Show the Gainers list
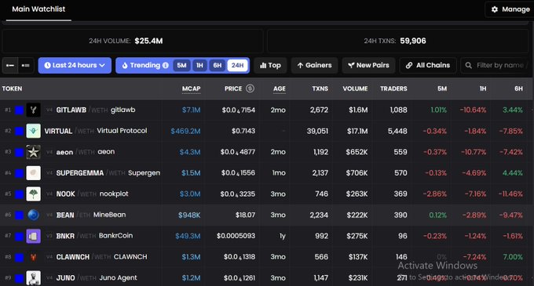This screenshot has height=286, width=534. (x=314, y=65)
